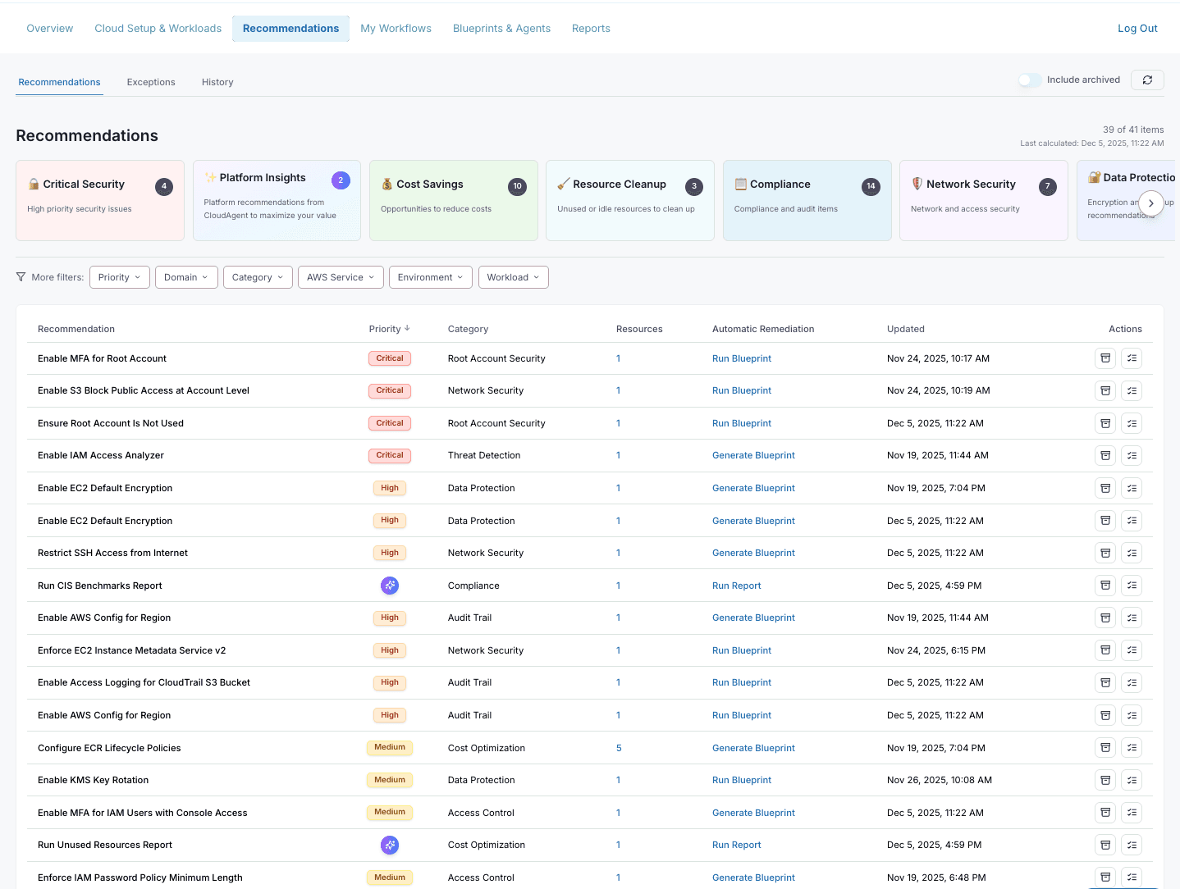Toggle the Include archived switch
The height and width of the screenshot is (889, 1180).
coord(1030,80)
